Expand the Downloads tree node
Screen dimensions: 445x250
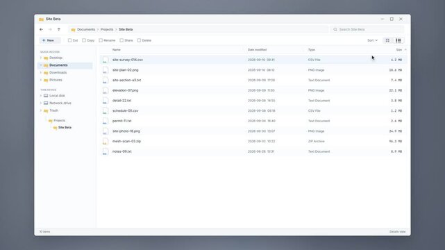tap(41, 72)
